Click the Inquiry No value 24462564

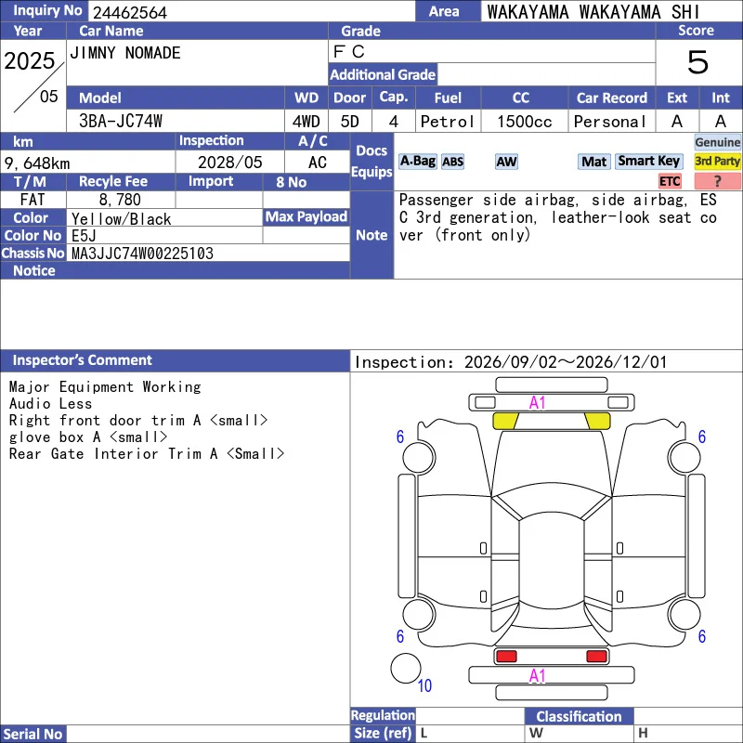click(x=130, y=12)
